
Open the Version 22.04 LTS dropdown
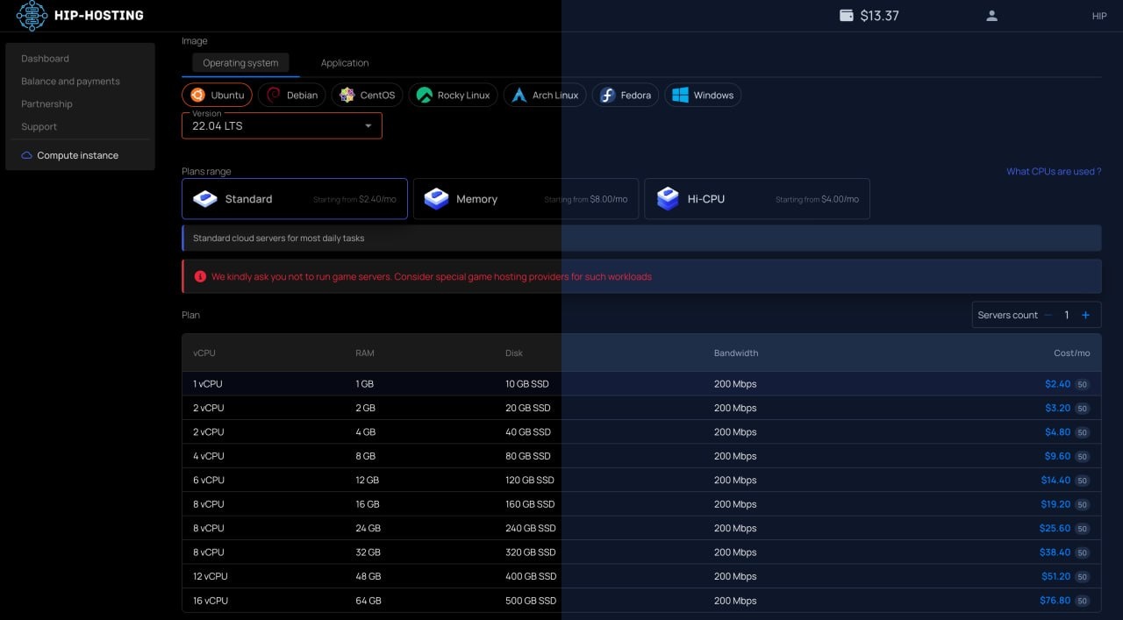pos(282,126)
